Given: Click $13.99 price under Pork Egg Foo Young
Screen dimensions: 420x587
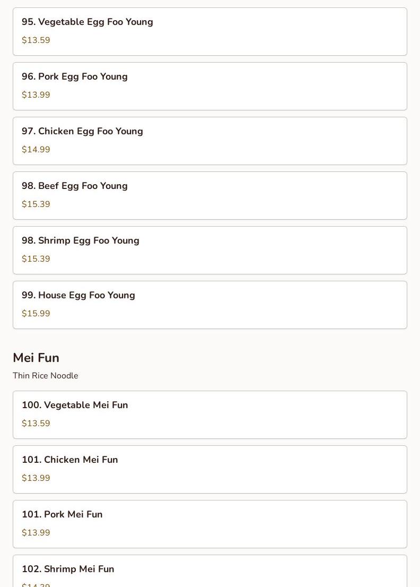Looking at the screenshot, I should (36, 94).
